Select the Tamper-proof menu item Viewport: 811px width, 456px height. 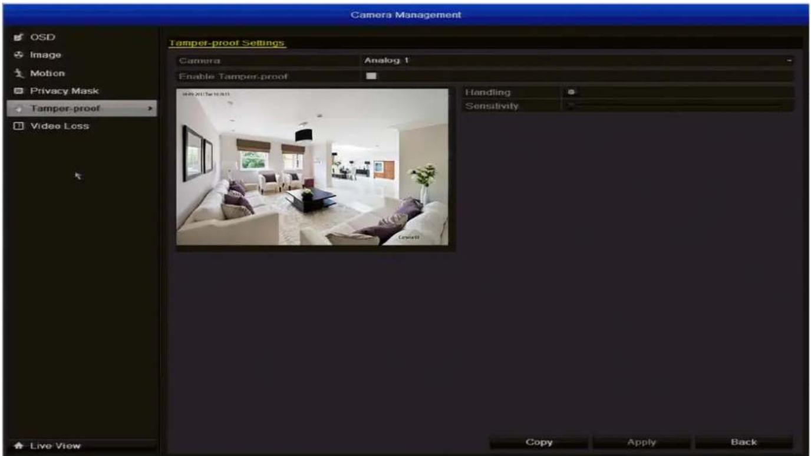tap(81, 109)
